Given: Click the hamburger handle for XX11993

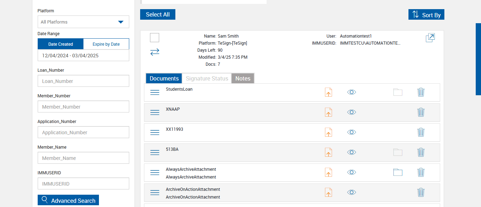Looking at the screenshot, I should click(x=155, y=132).
